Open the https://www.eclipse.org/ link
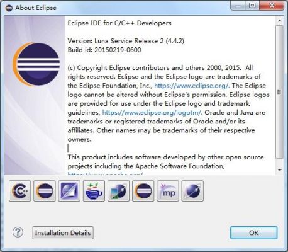Viewport: 288px width, 252px height. [x=192, y=86]
